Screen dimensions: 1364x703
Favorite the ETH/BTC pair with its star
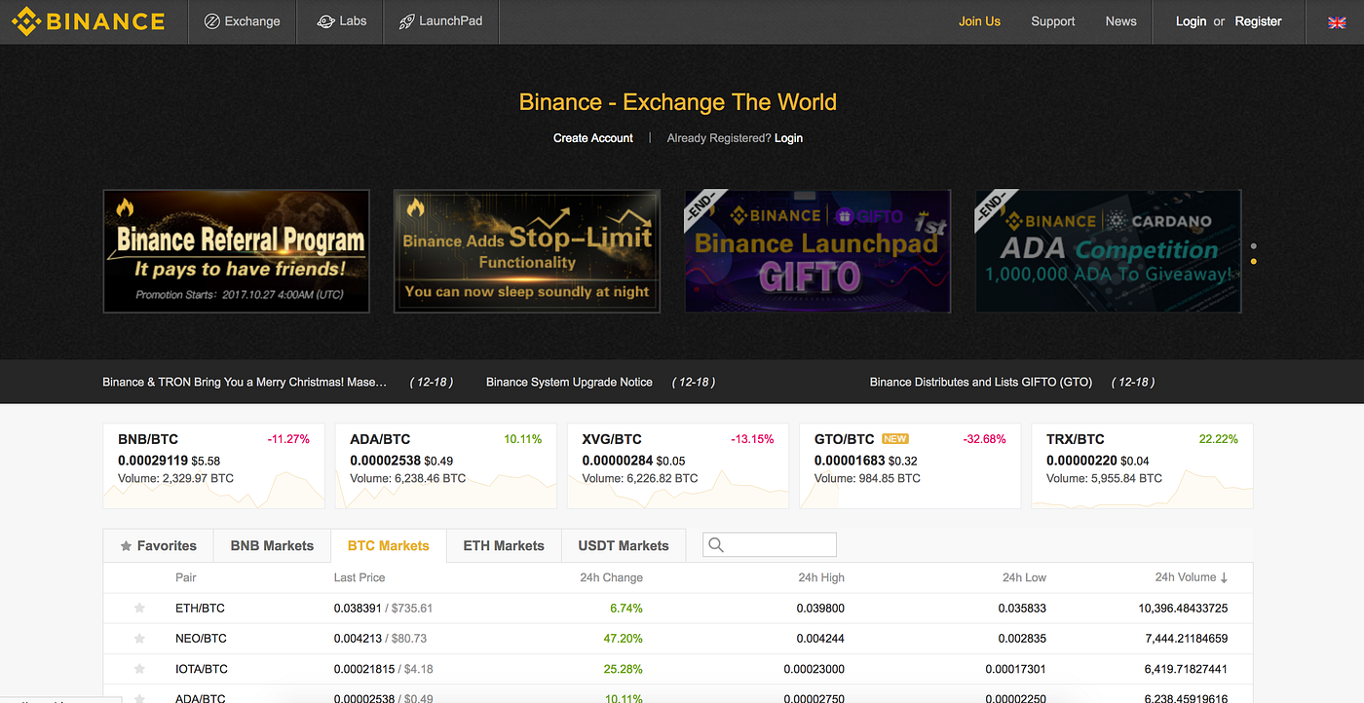[x=139, y=609]
